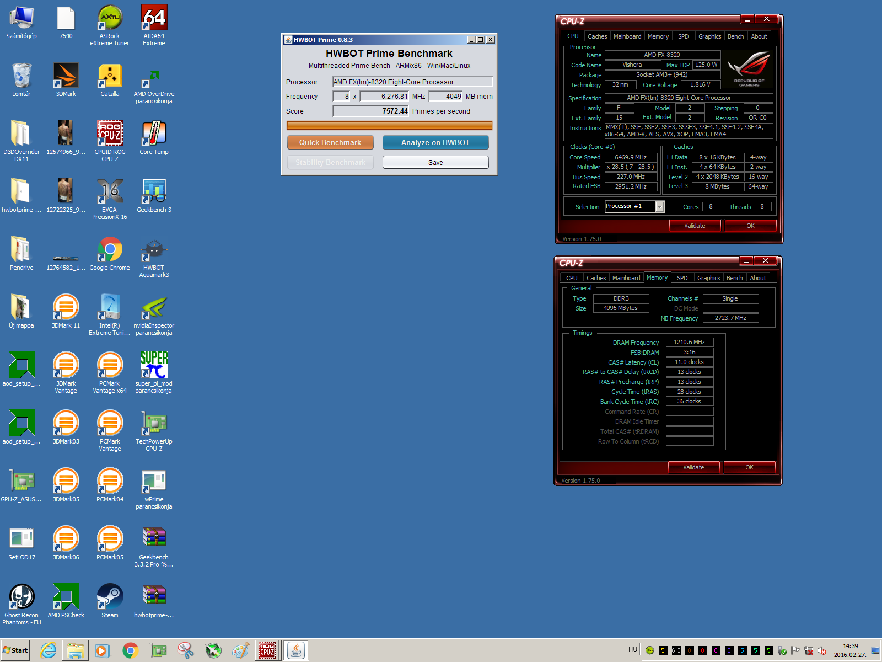Open About tab in upper CPU-Z window

759,36
